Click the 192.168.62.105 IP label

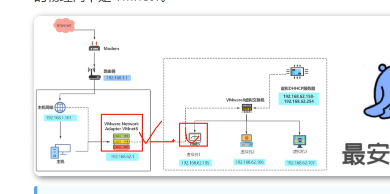(x=195, y=163)
